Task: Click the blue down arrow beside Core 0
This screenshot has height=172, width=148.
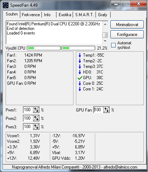Action: [x=80, y=83]
